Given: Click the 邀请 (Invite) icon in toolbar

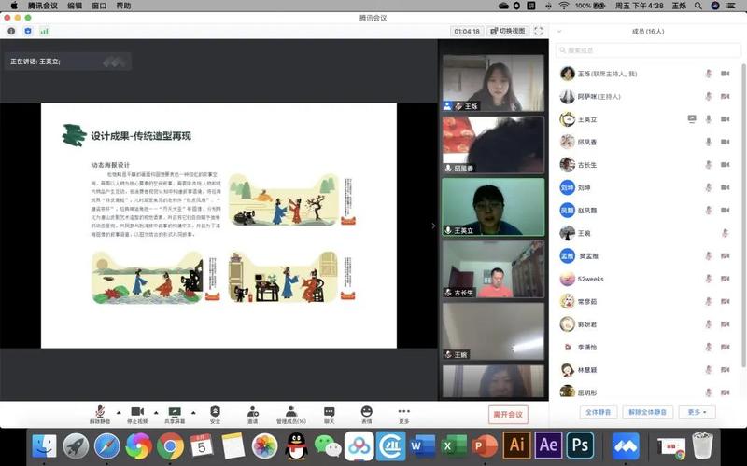Looking at the screenshot, I should coord(252,412).
